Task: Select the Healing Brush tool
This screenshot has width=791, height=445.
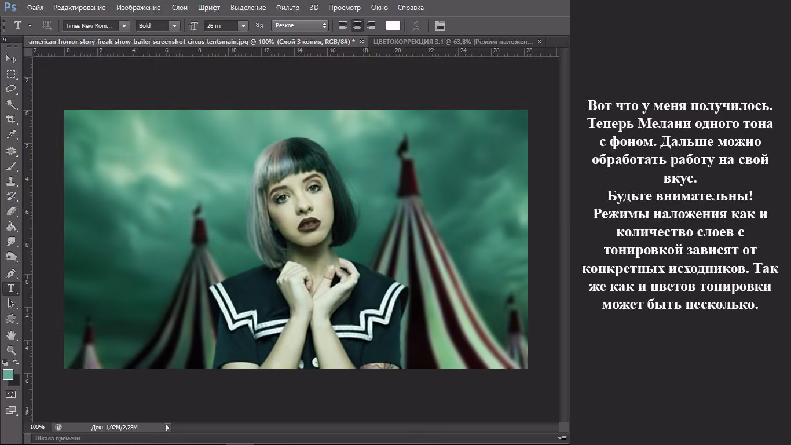Action: point(10,151)
